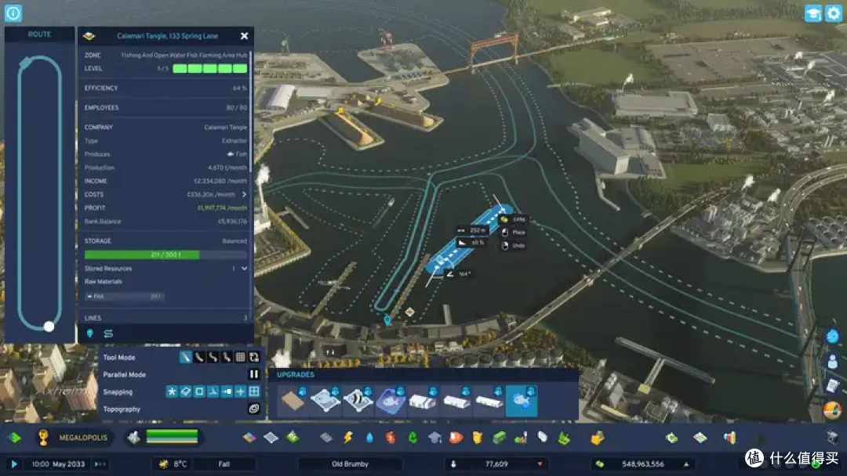Click the EMPLOYEES 80 / 80 row
The image size is (847, 476).
pos(165,108)
